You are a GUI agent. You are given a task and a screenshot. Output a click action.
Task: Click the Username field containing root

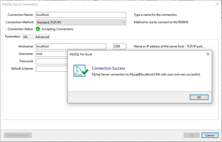52,54
